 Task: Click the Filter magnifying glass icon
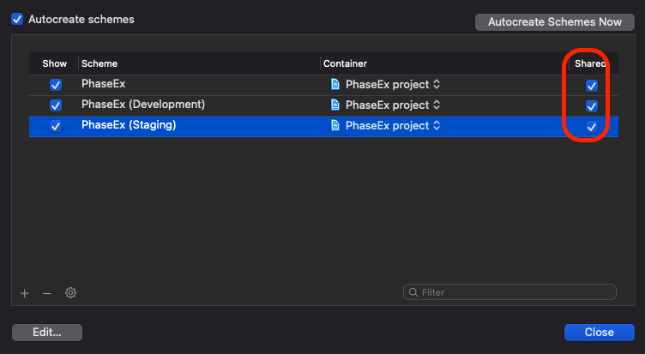(413, 292)
